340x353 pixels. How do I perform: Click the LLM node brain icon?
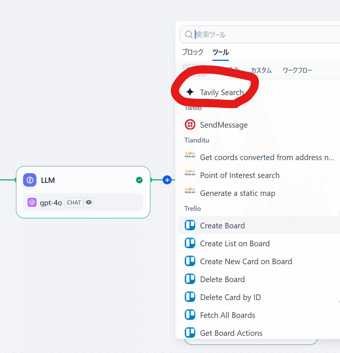pos(30,180)
